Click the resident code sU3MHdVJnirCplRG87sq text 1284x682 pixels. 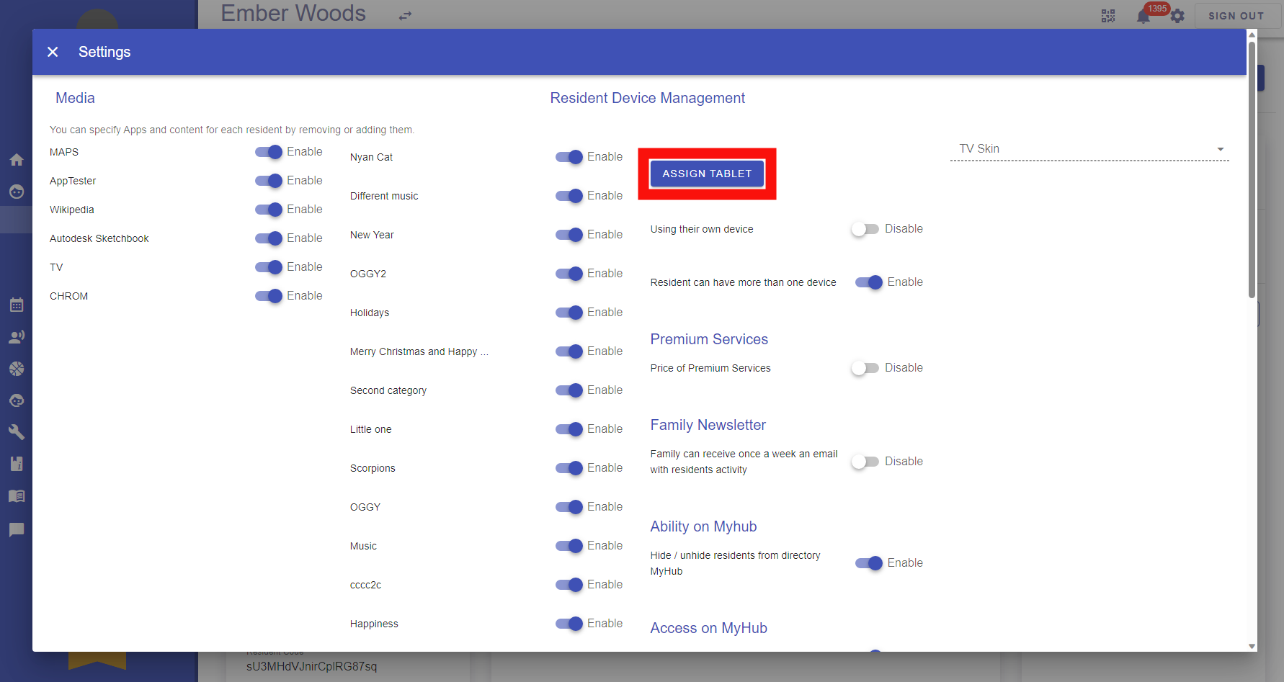311,666
